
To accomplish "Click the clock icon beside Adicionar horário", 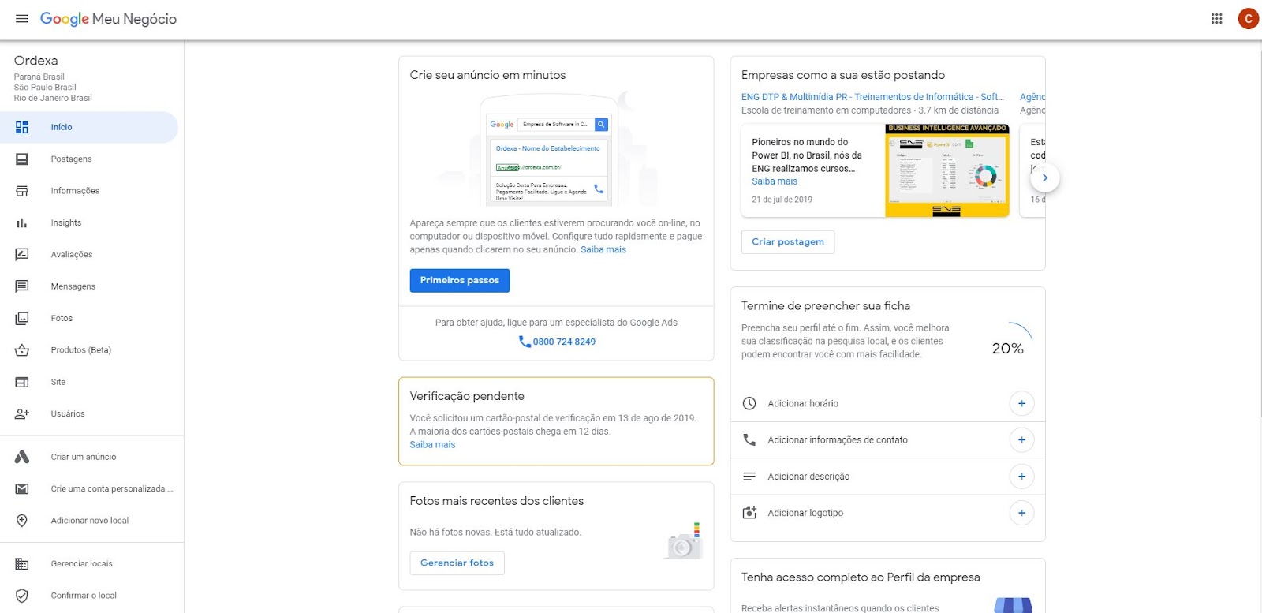I will (749, 403).
